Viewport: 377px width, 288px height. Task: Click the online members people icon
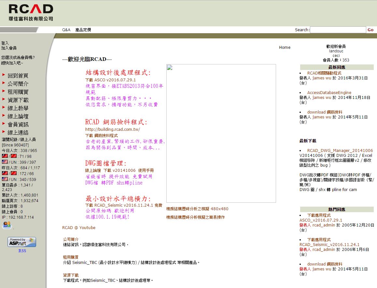pyautogui.click(x=7, y=225)
